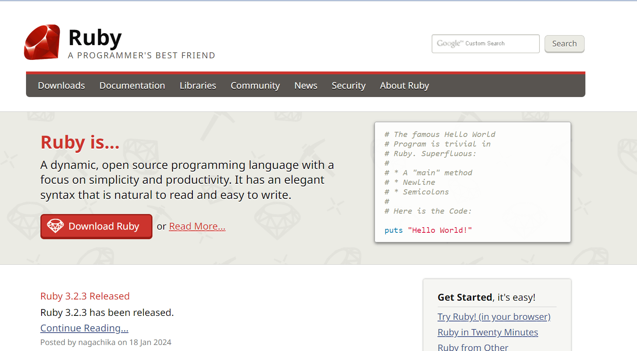This screenshot has height=351, width=637.
Task: Follow the Read More... link
Action: click(x=197, y=226)
